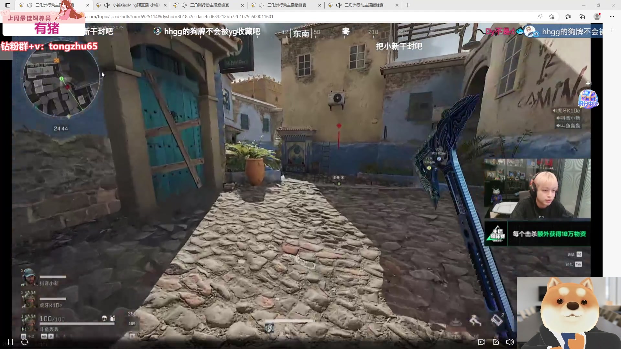Open the Settings and more menu

click(612, 16)
